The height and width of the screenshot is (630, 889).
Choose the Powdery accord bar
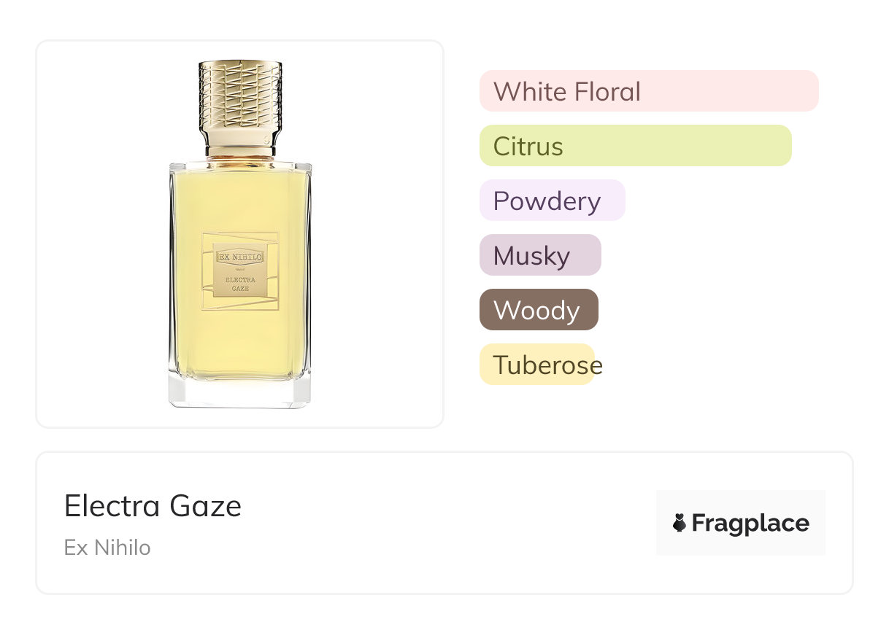point(552,201)
